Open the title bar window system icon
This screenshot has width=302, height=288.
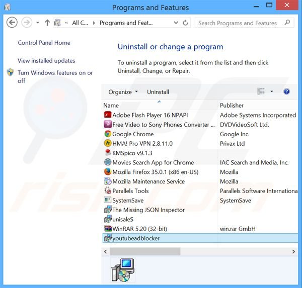pyautogui.click(x=8, y=8)
